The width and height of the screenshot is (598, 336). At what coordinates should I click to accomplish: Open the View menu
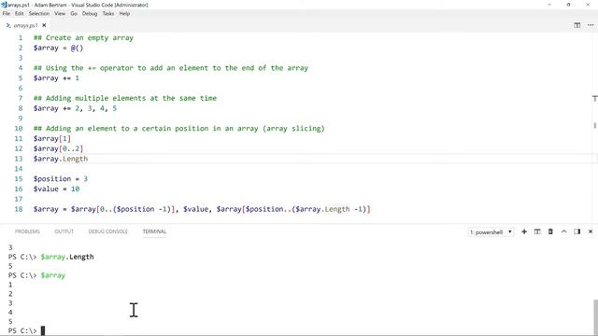click(x=60, y=13)
